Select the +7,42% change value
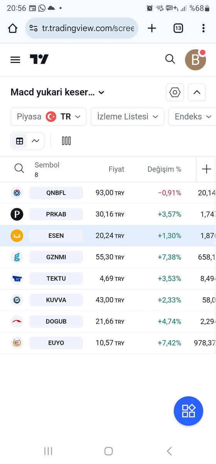The height and width of the screenshot is (464, 216). point(169,343)
